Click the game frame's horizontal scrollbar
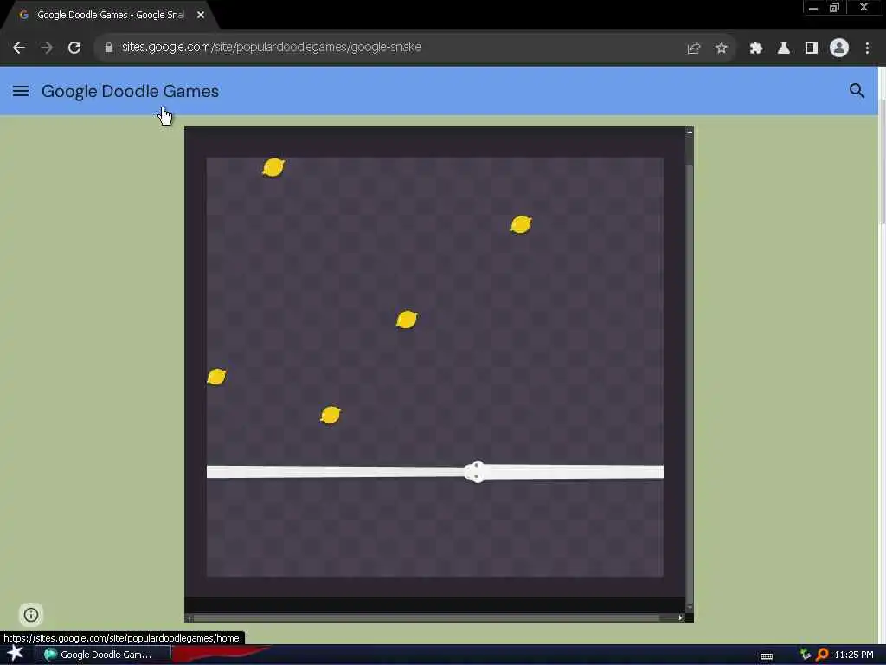The height and width of the screenshot is (665, 886). 427,617
